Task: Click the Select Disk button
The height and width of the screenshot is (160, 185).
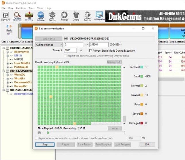Action: [49, 39]
